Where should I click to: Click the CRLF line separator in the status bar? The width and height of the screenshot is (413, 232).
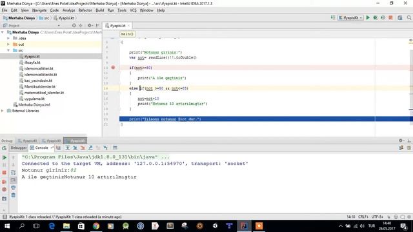click(x=363, y=217)
